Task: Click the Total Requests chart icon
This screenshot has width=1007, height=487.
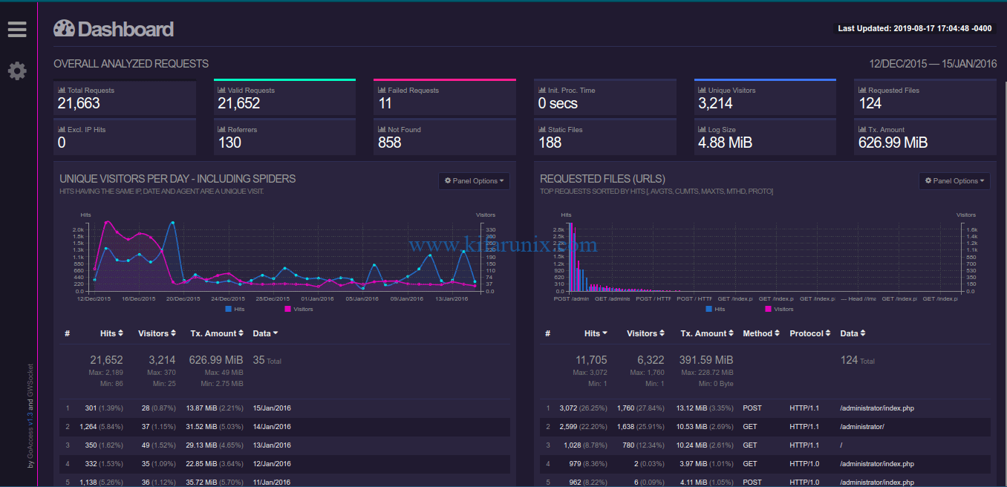Action: click(61, 90)
